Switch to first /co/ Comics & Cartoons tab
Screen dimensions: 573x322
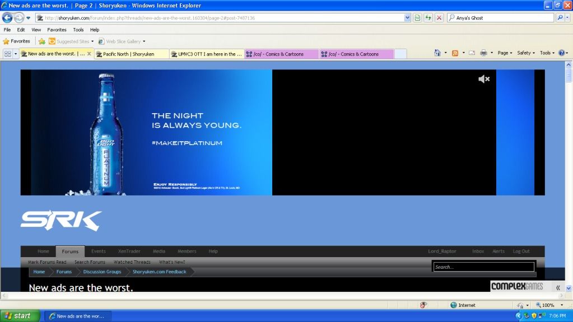281,54
